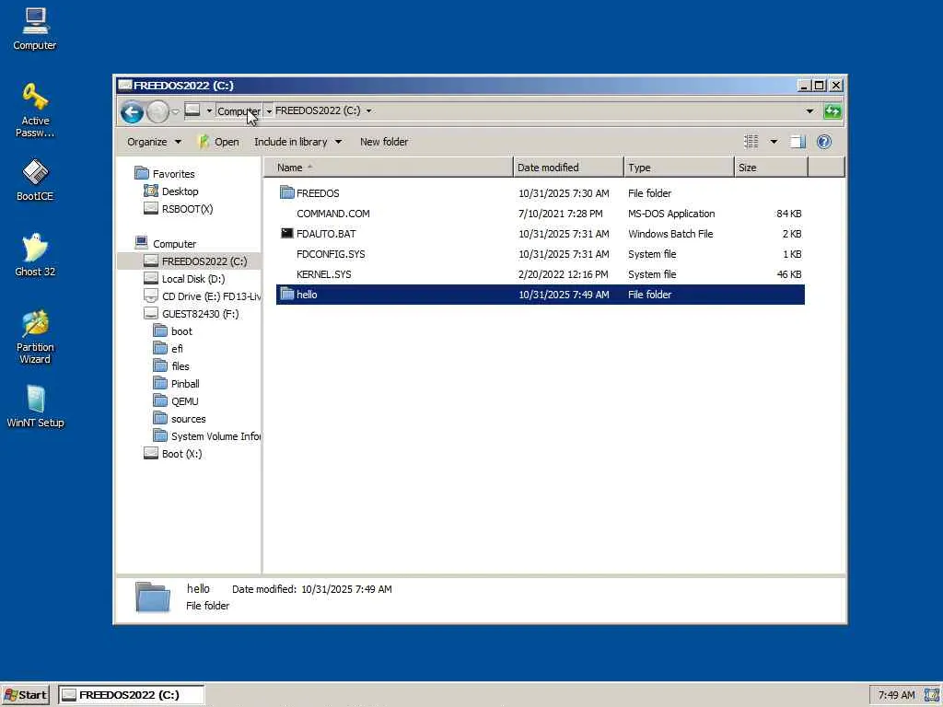The height and width of the screenshot is (707, 943).
Task: Launch WinNT Setup desktop icon
Action: (35, 406)
